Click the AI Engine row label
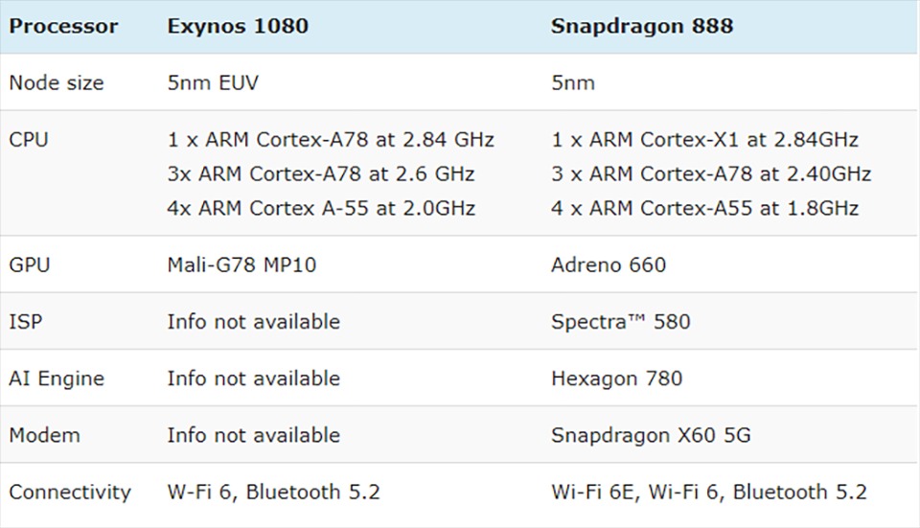The height and width of the screenshot is (528, 920). point(57,379)
